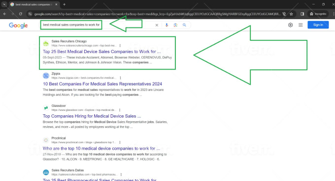Click the third-party cookies blocked eye icon
This screenshot has width=335, height=181.
coord(284,14)
